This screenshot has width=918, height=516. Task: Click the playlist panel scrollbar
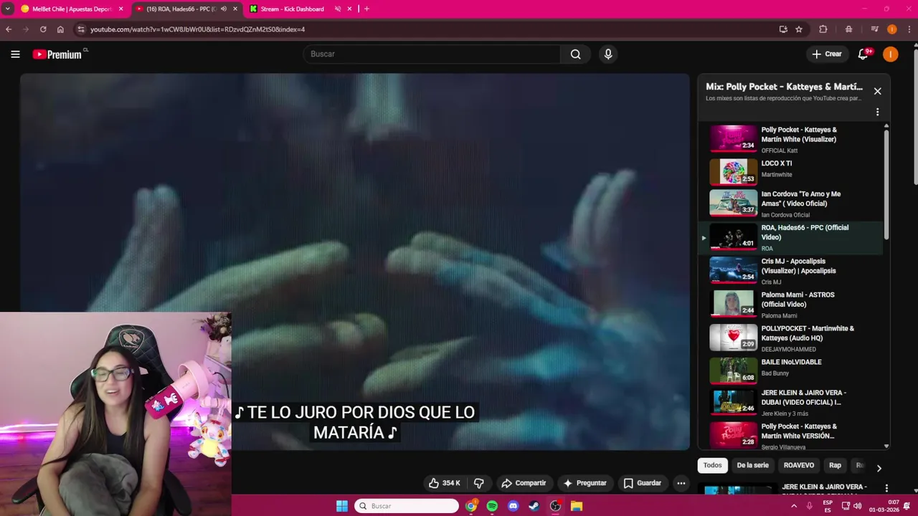pos(886,184)
